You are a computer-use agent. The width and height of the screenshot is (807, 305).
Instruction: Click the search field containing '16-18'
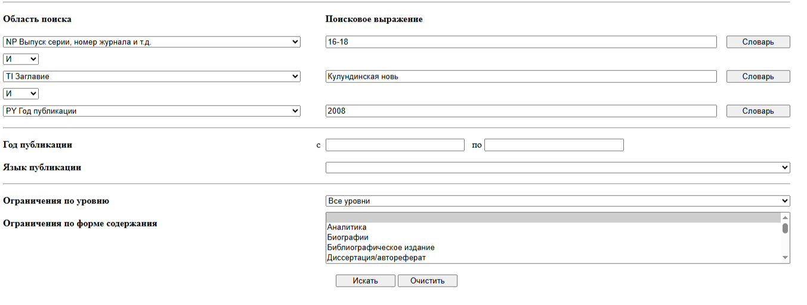click(x=521, y=42)
